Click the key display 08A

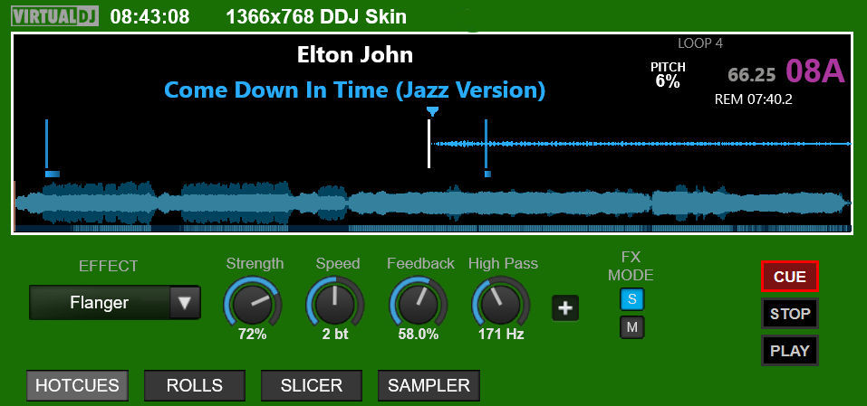[x=815, y=71]
